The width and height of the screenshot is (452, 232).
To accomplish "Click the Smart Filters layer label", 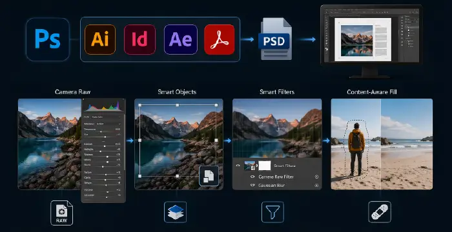I will [x=285, y=166].
